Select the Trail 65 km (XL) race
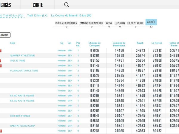Image resolution: width=179 pixels, height=134 pixels. (x=11, y=15)
